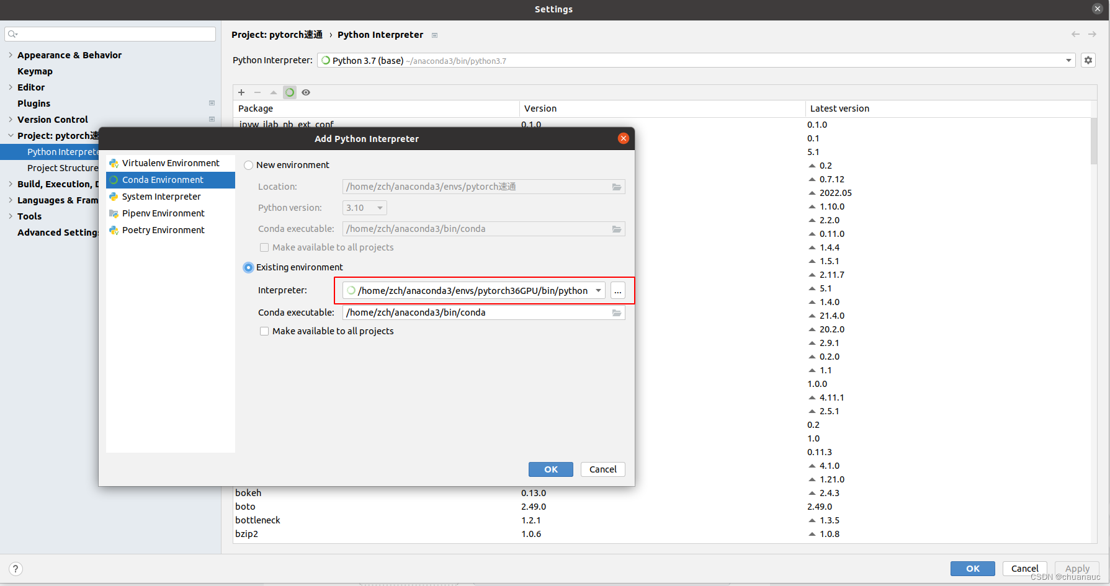Click Apply in the Settings window

(x=1077, y=569)
